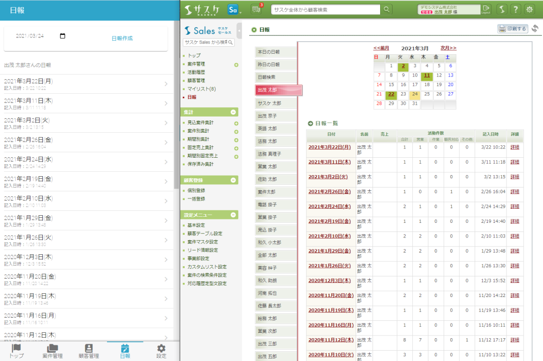Viewport: 543px width, 361px height.
Task: Select the 昨日の日報 tab
Action: pyautogui.click(x=276, y=65)
